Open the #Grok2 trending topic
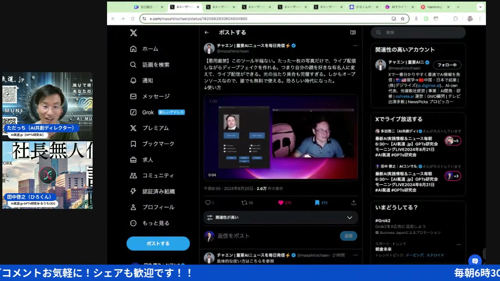Screen dimensions: 500x281 [x=383, y=221]
